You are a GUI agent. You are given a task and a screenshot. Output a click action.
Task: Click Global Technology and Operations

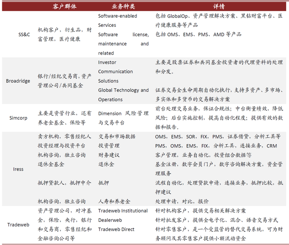point(123,95)
